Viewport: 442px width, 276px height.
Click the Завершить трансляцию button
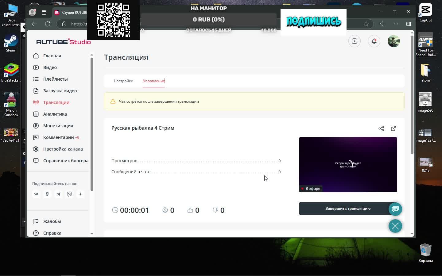348,209
